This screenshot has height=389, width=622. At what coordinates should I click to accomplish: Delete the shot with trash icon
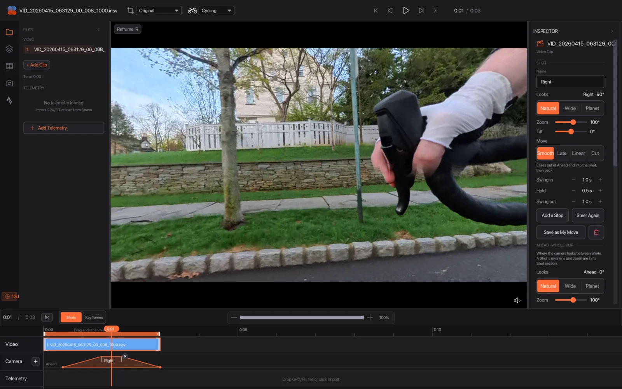coord(596,232)
